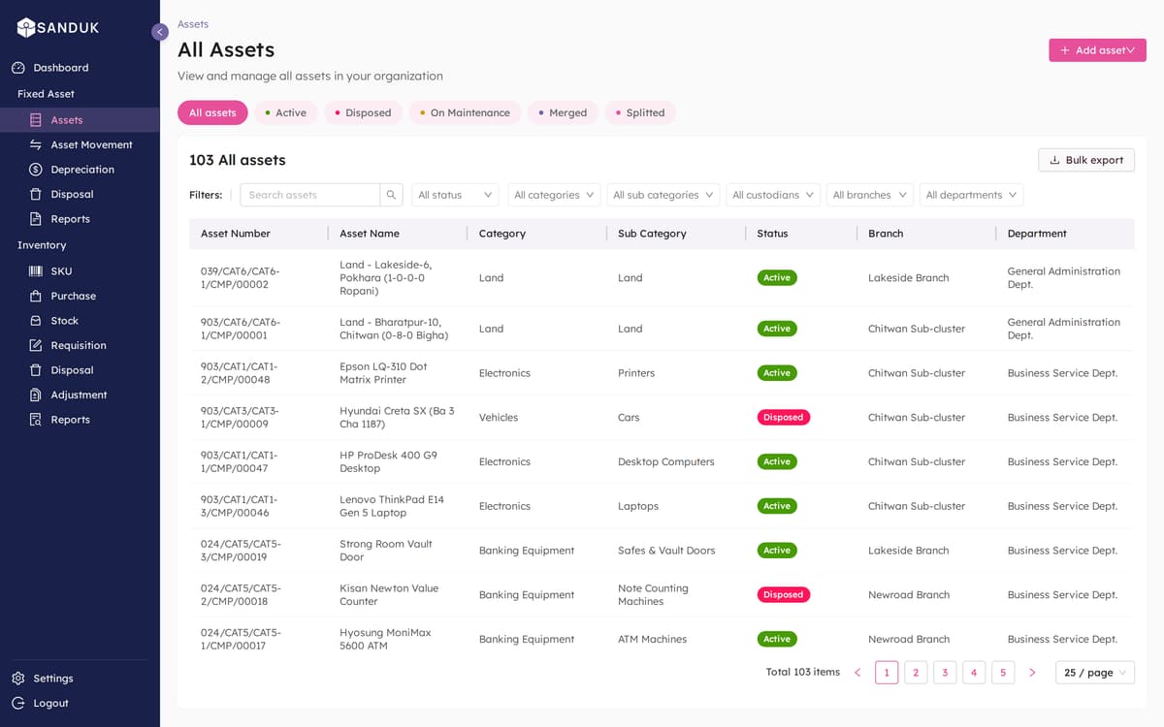Go to page 3
This screenshot has height=727, width=1164.
coord(945,673)
